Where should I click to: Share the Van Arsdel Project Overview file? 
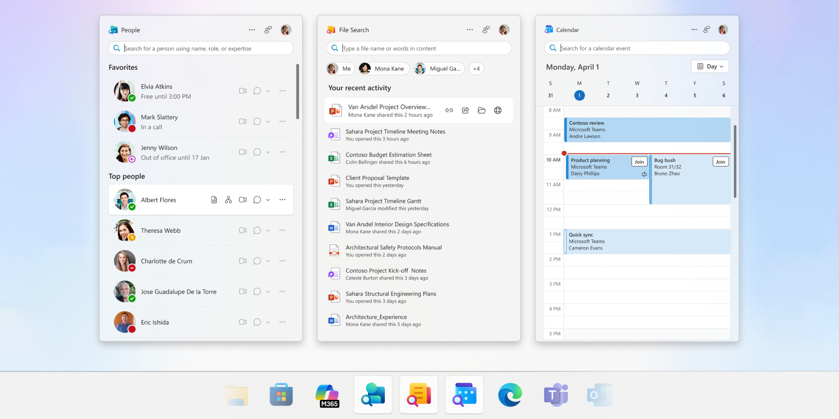click(465, 110)
